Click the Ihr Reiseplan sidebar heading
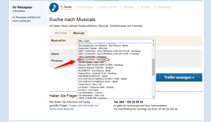This screenshot has height=122, width=211. point(22,7)
